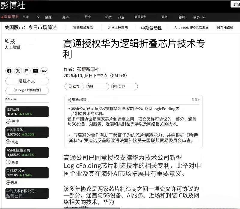240x209 pixels.
Task: Open the 观点 section
Action: [164, 17]
